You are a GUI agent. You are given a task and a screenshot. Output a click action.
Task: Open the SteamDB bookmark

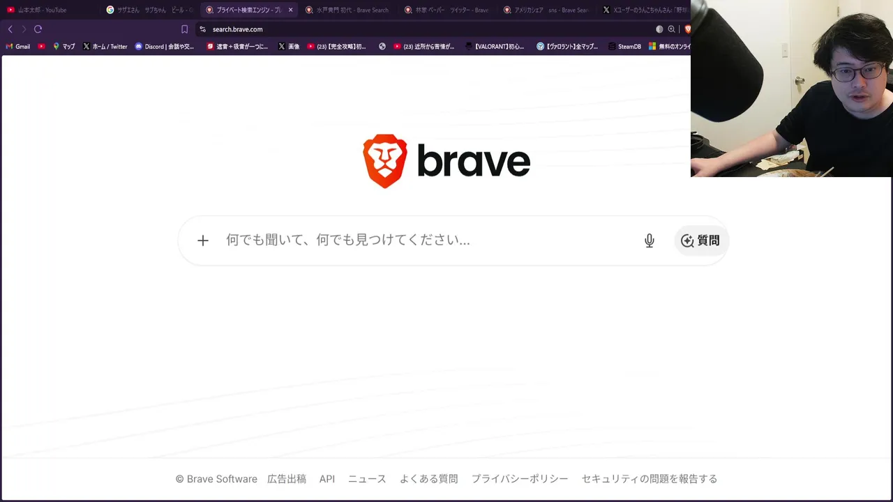point(624,47)
